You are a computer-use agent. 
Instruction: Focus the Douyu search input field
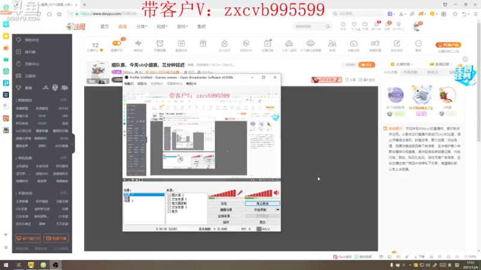pyautogui.click(x=308, y=26)
